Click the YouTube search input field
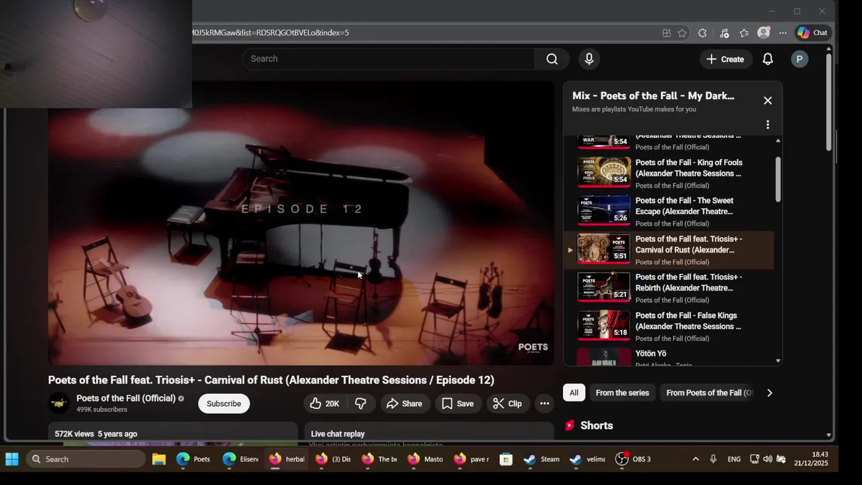The width and height of the screenshot is (862, 485). point(389,59)
